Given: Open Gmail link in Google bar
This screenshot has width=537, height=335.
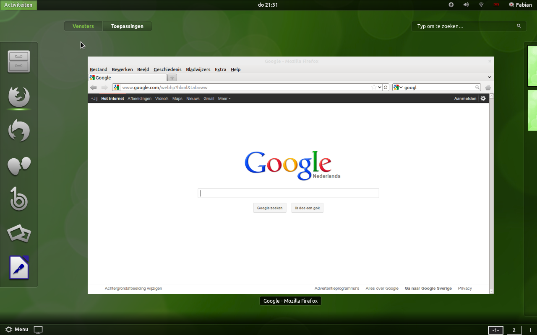Looking at the screenshot, I should click(209, 98).
